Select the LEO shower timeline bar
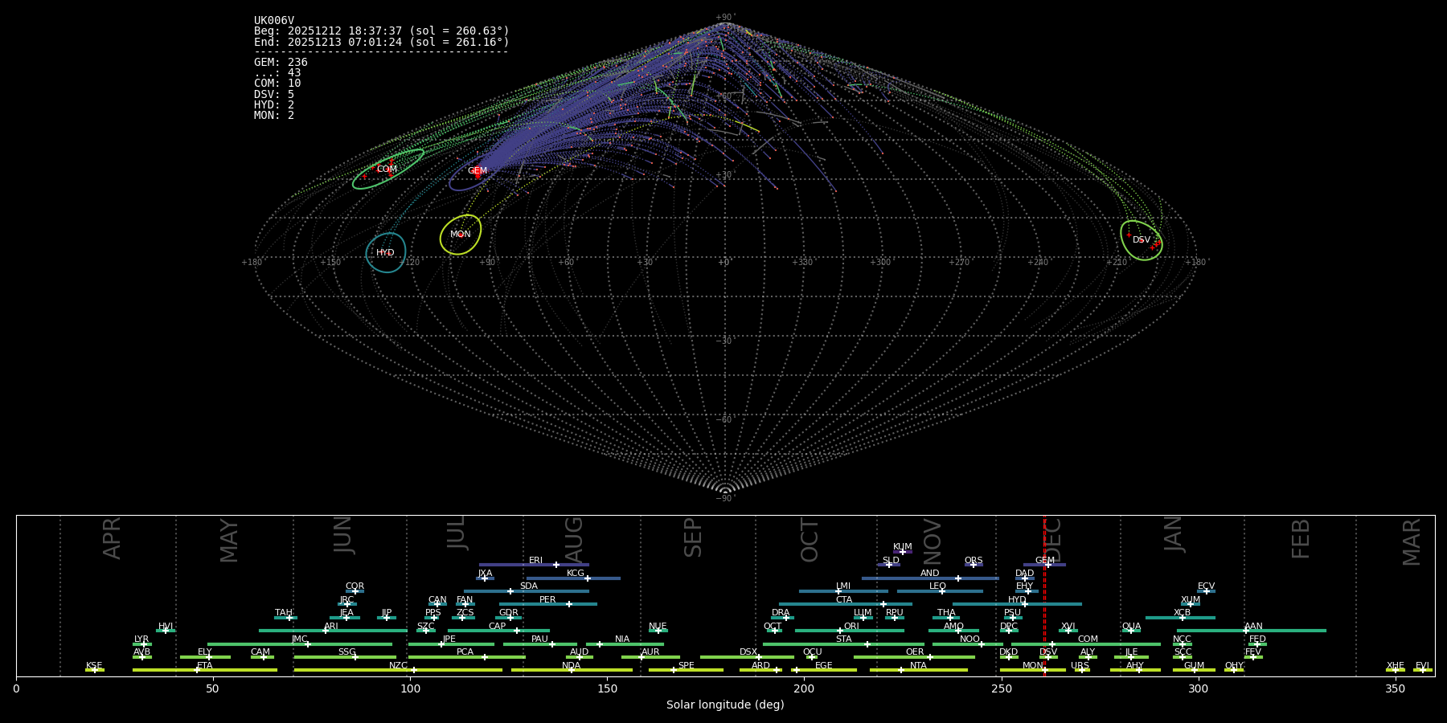 pos(939,591)
